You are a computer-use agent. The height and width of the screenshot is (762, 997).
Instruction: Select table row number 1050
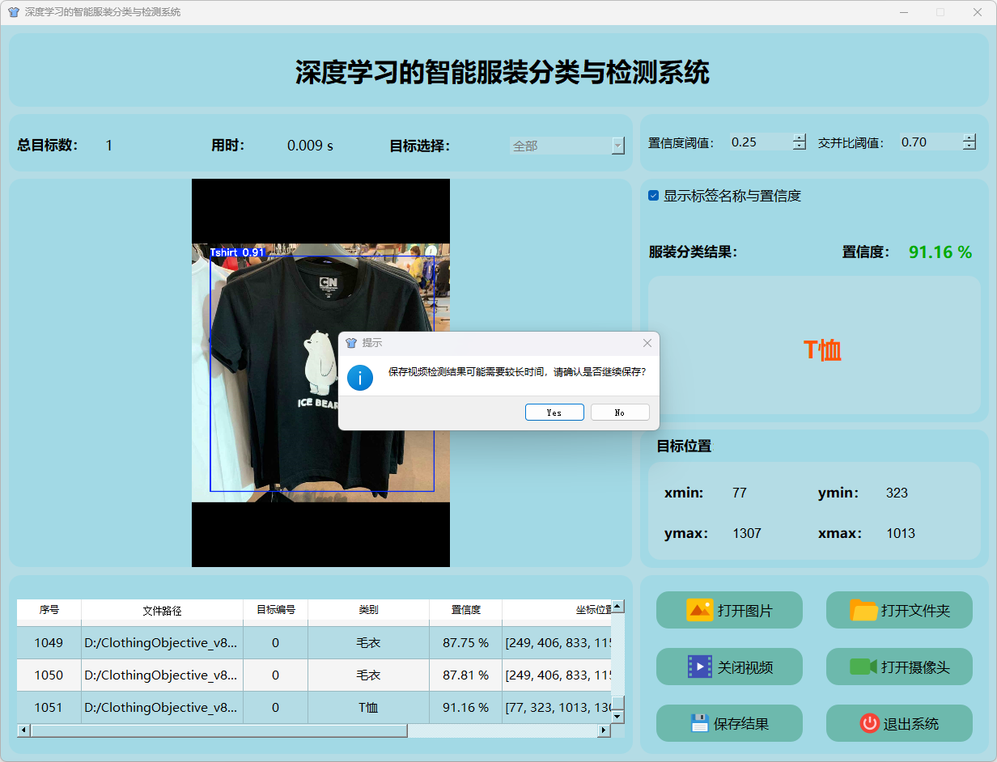49,675
